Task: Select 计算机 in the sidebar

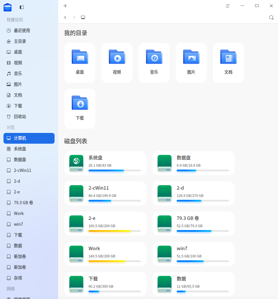Action: click(29, 138)
